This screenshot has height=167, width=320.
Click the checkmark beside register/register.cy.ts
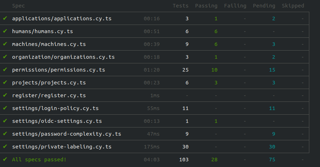click(x=5, y=95)
